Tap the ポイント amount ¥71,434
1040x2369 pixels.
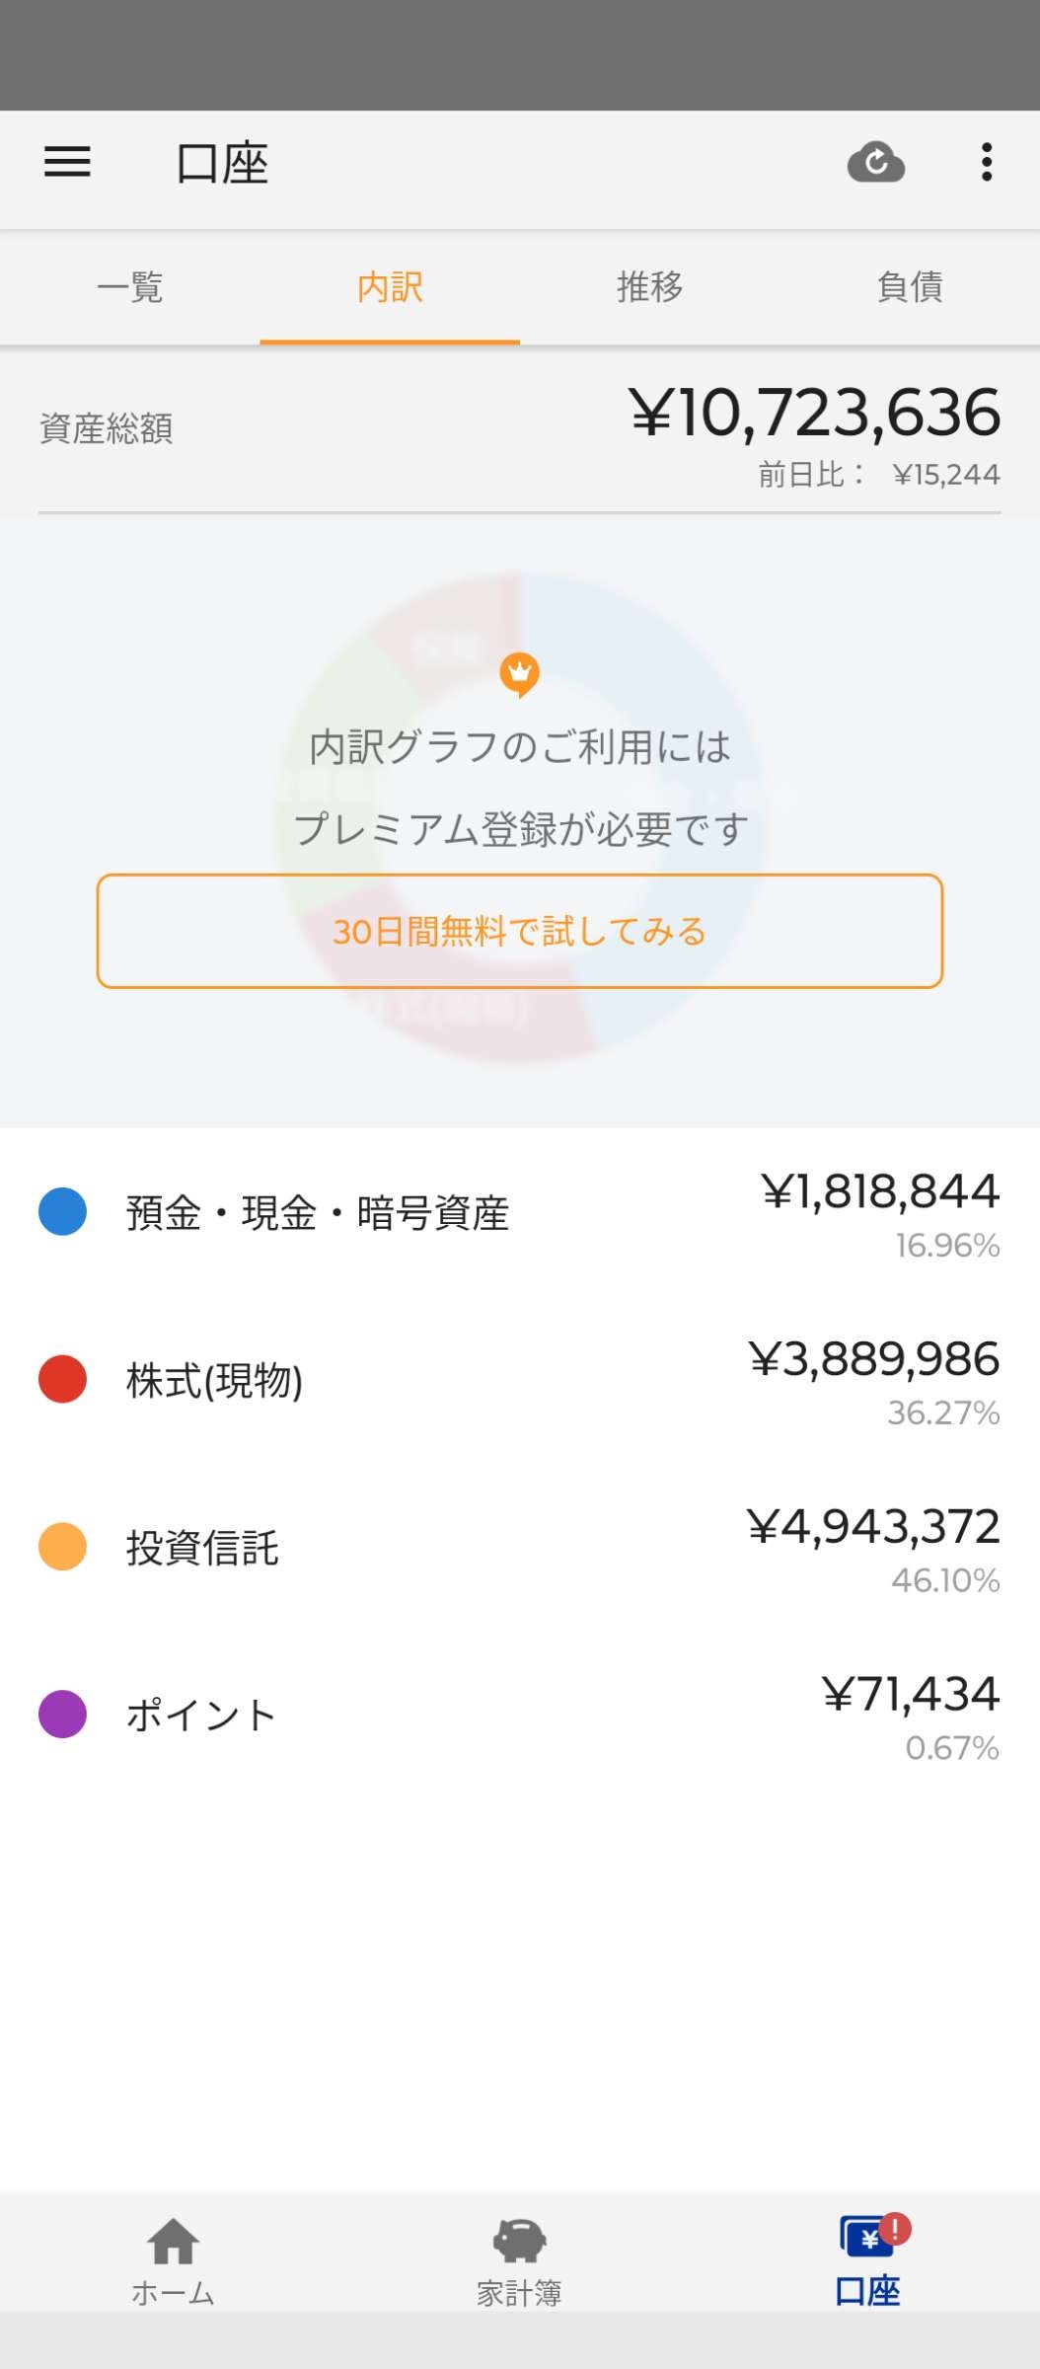coord(911,1695)
